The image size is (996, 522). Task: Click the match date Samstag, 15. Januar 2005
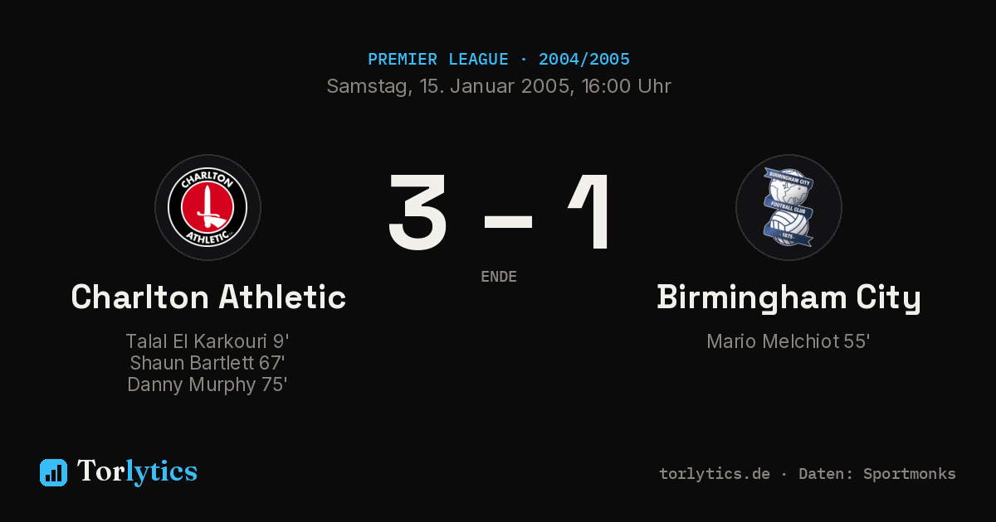click(447, 86)
